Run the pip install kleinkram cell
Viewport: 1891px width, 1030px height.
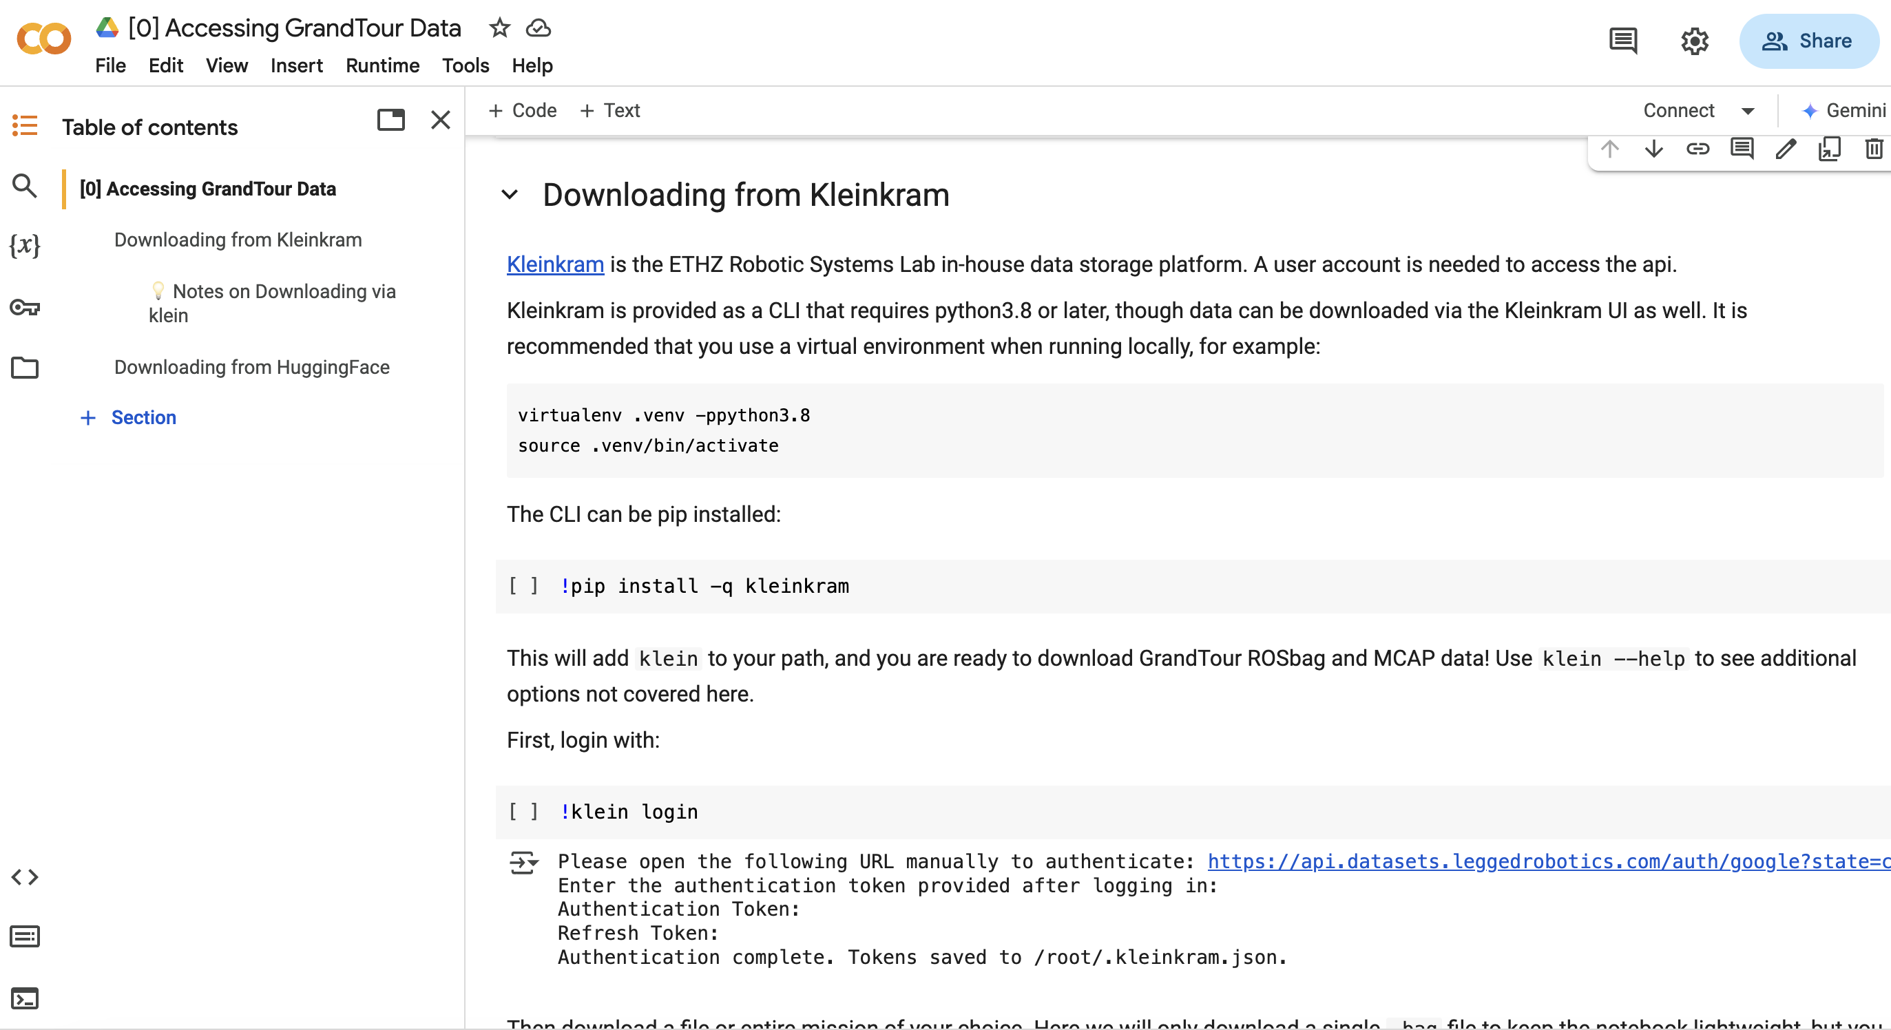coord(523,586)
